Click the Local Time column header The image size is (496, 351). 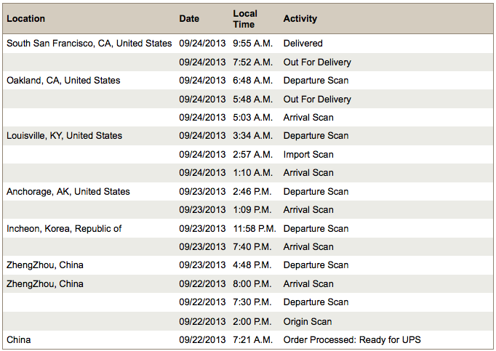click(244, 19)
